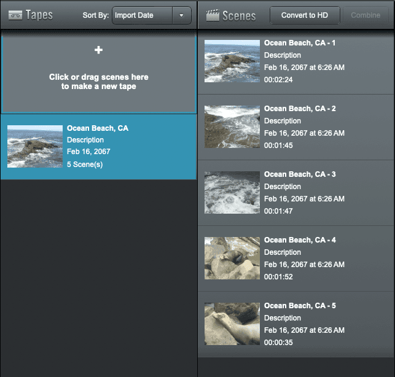
Task: Click the plus icon to create new tape
Action: (x=98, y=50)
